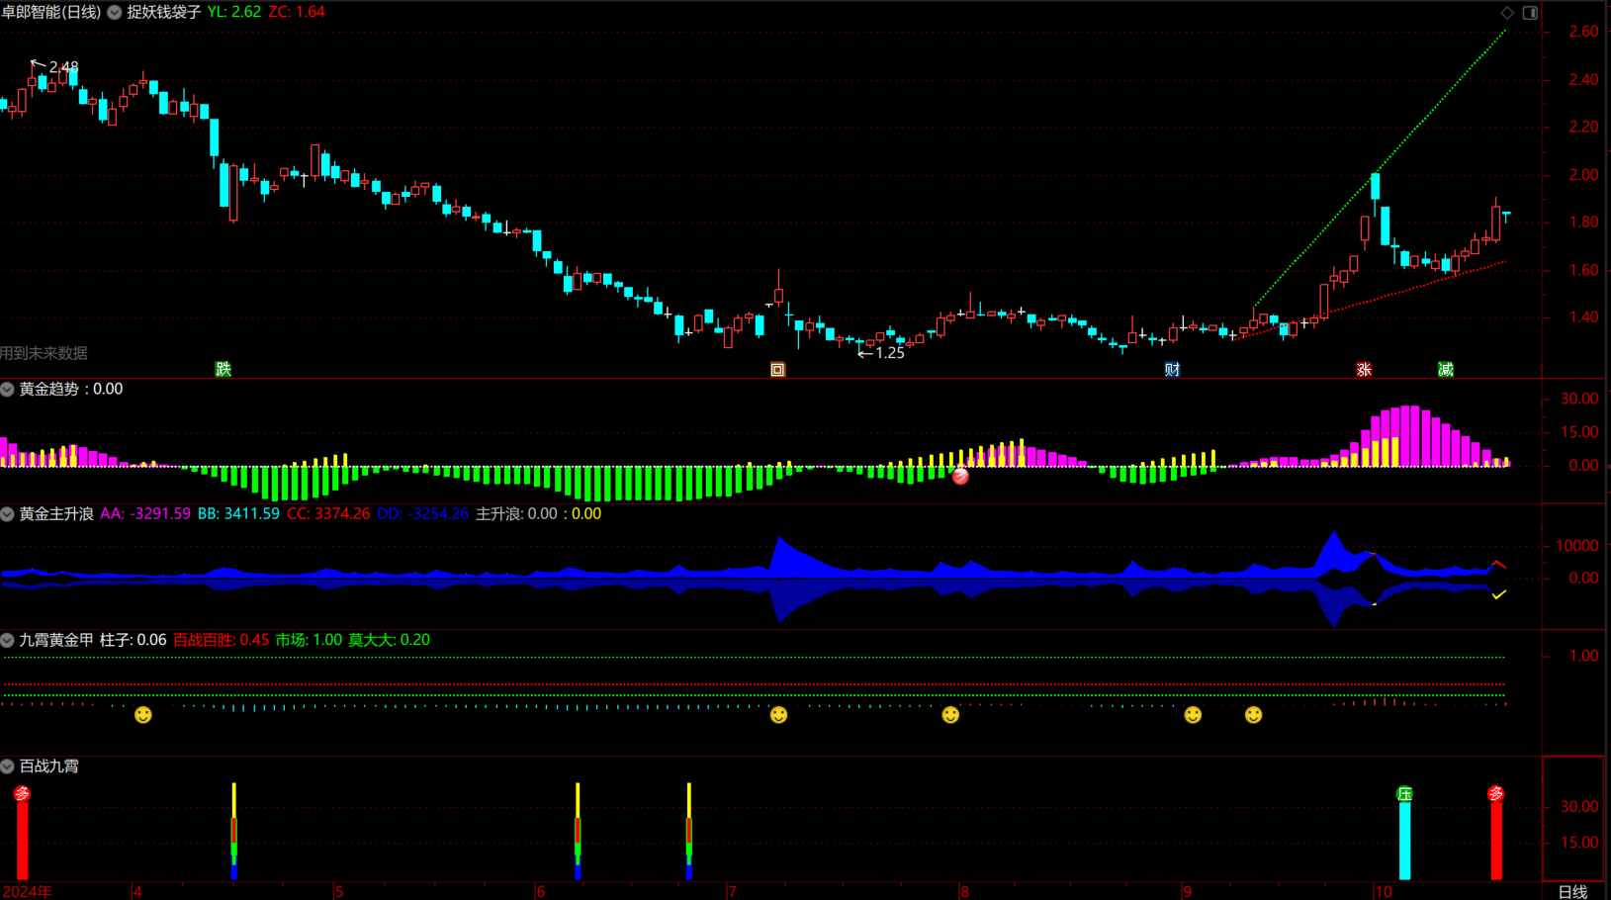Click the CC: 3374.26 value

[328, 514]
